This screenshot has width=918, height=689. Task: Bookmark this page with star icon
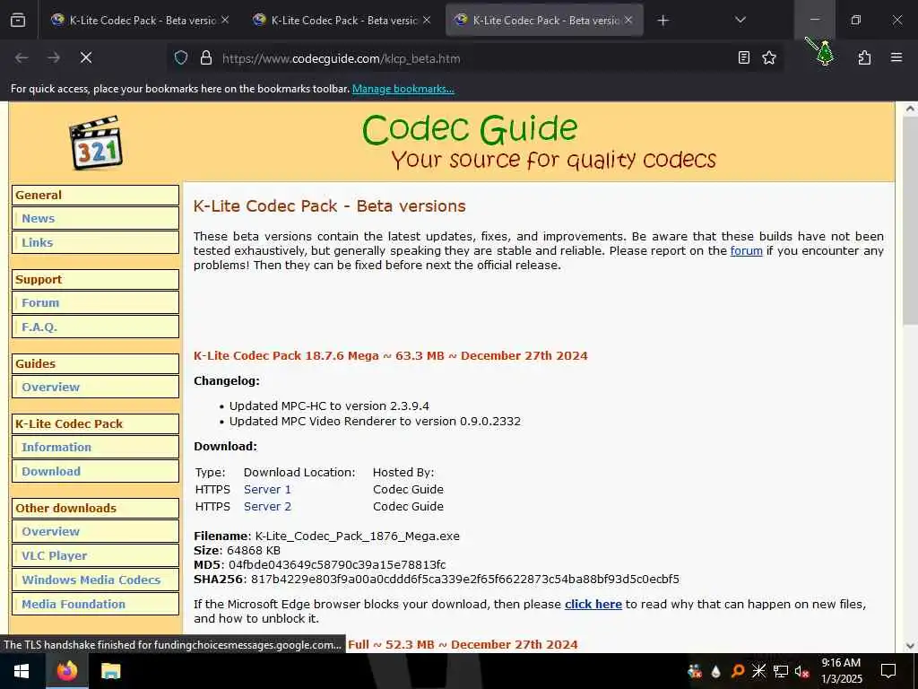tap(768, 57)
